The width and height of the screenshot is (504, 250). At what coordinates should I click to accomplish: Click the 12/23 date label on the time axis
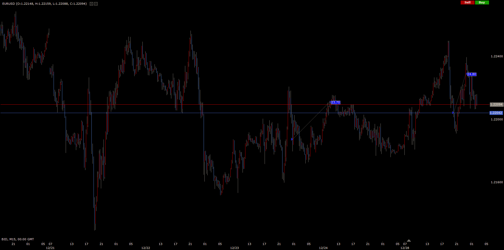click(234, 248)
